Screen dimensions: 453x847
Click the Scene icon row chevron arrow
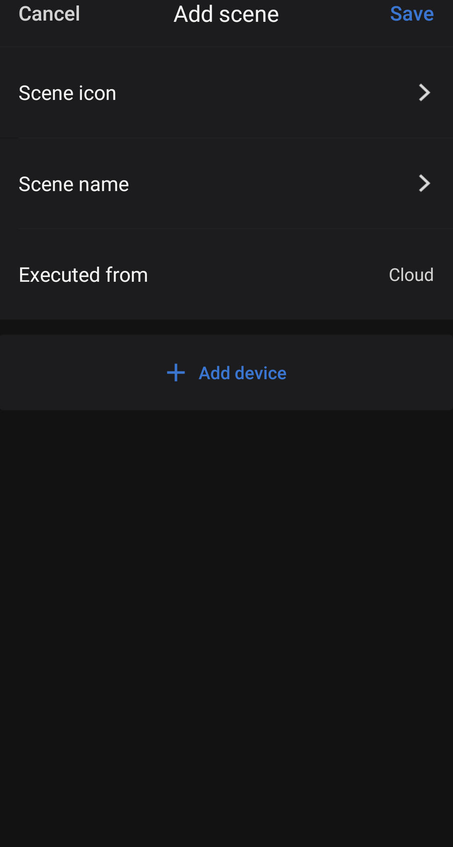424,93
